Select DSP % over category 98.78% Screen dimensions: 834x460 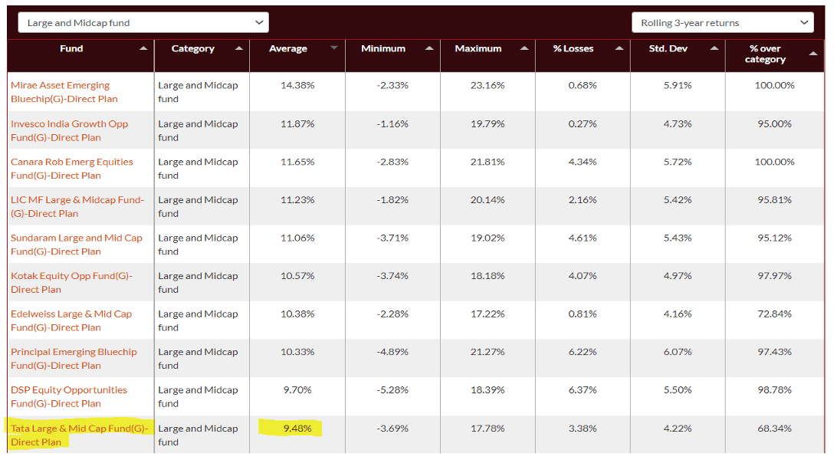774,389
